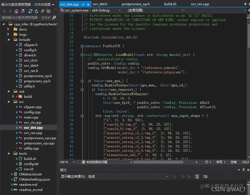
Task: Toggle word wrap in the Output window
Action: pyautogui.click(x=205, y=176)
